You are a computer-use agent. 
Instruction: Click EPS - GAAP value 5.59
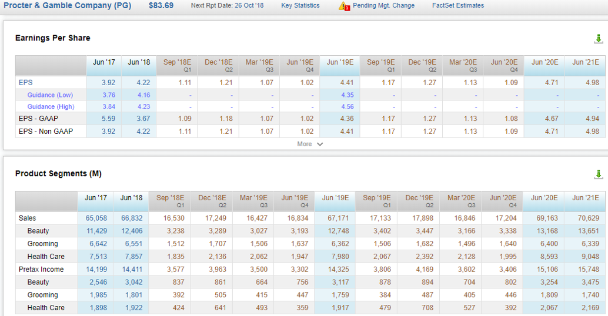click(109, 119)
